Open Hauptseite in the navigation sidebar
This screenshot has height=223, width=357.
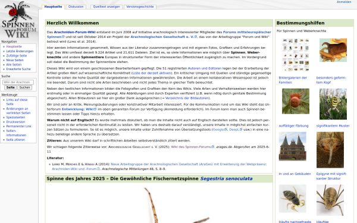[x=14, y=46]
